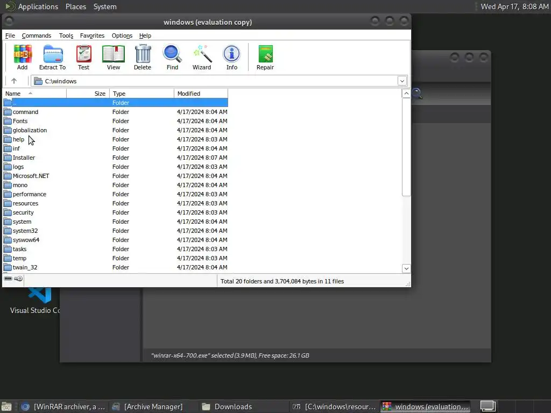This screenshot has width=551, height=413.
Task: Click the scroll down arrow of file list
Action: point(406,269)
